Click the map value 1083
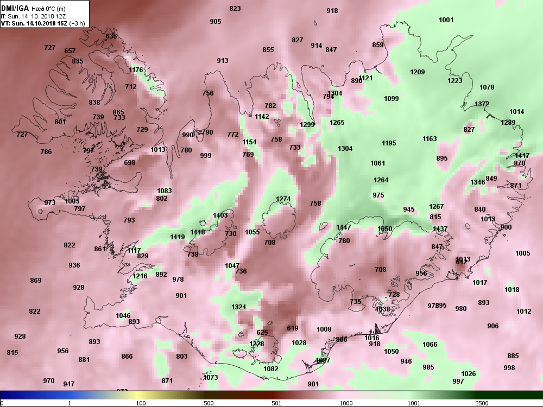The width and height of the screenshot is (543, 407). coord(164,190)
